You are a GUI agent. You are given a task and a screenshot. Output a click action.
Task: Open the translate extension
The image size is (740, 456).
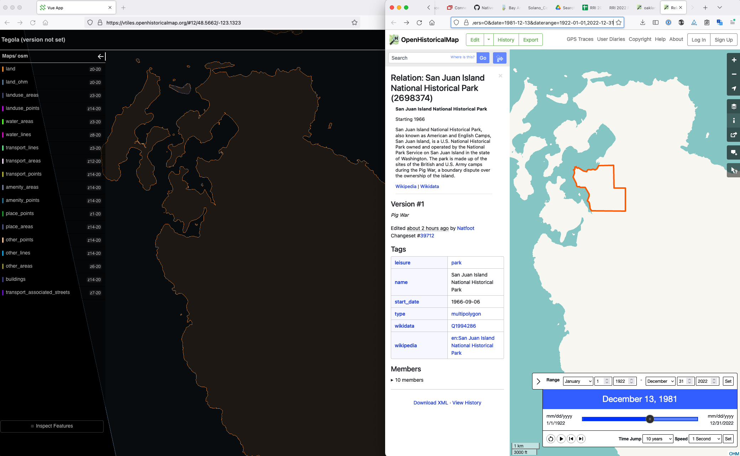(720, 22)
